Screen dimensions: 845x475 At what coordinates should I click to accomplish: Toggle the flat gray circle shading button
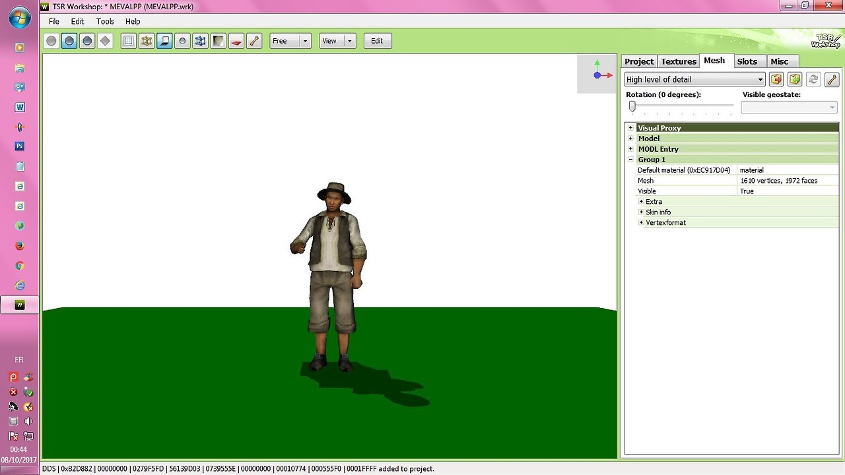coord(51,41)
